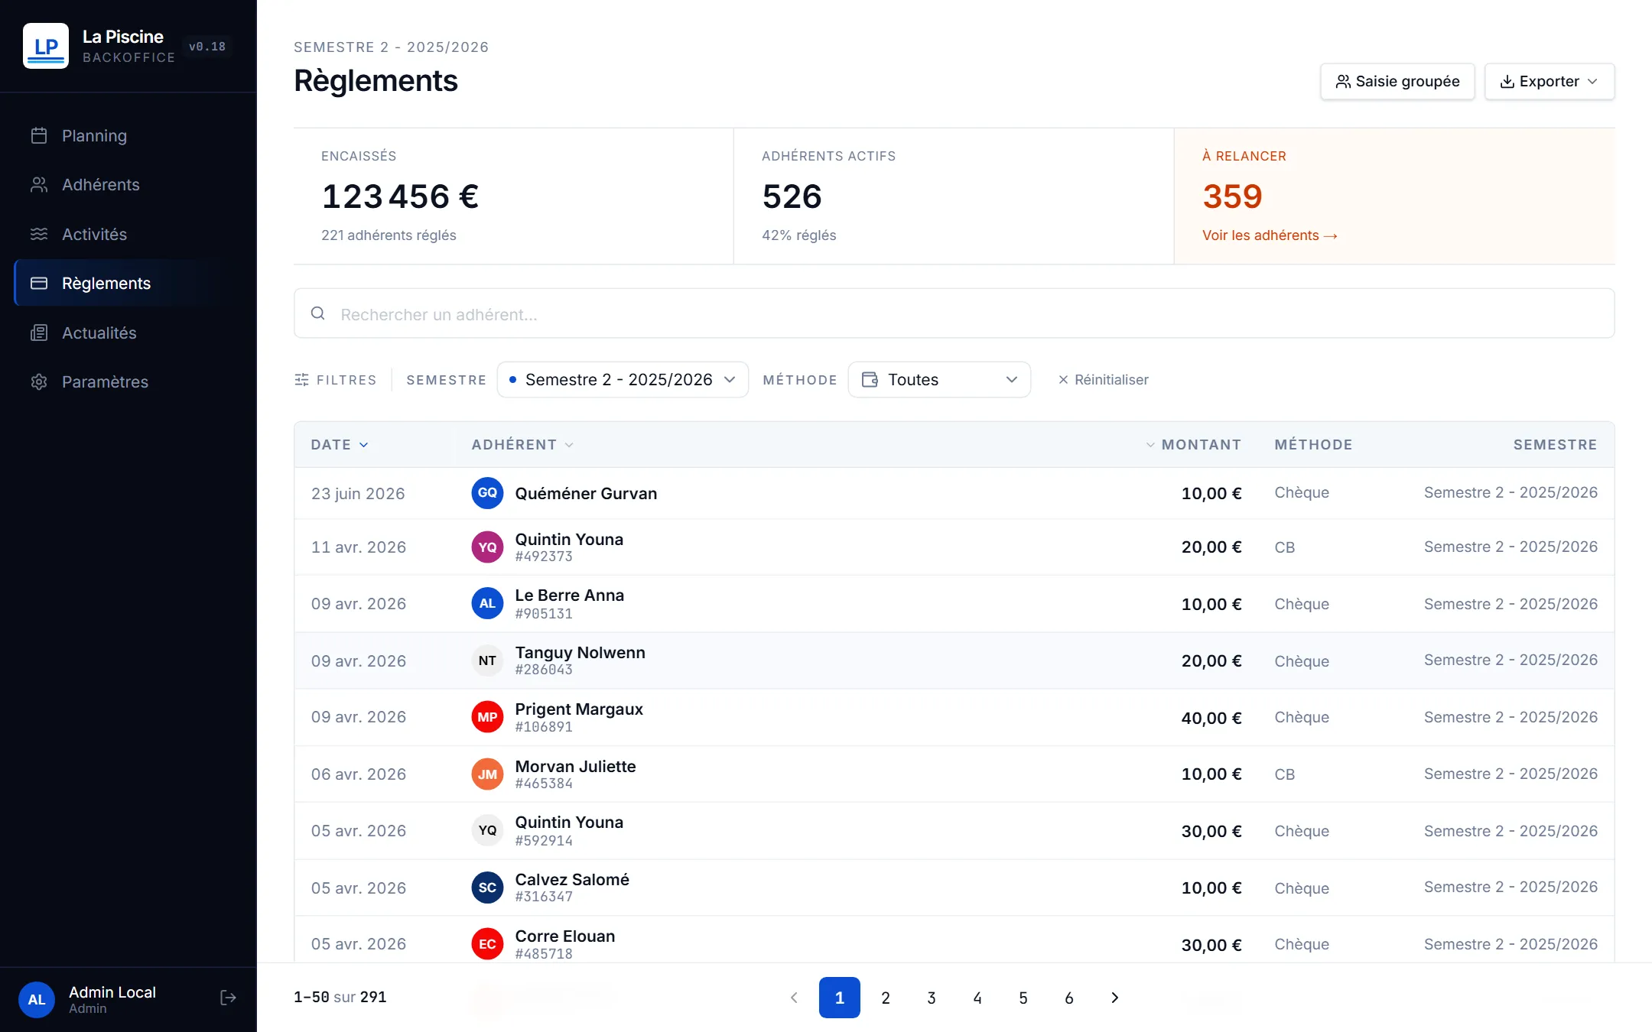Open the Semestre 2 - 2025/2026 filter dropdown
This screenshot has height=1032, width=1652.
tap(623, 380)
